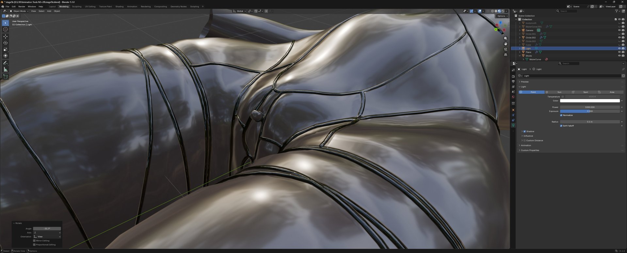The width and height of the screenshot is (627, 253).
Task: Open the World properties tab
Action: tap(513, 97)
